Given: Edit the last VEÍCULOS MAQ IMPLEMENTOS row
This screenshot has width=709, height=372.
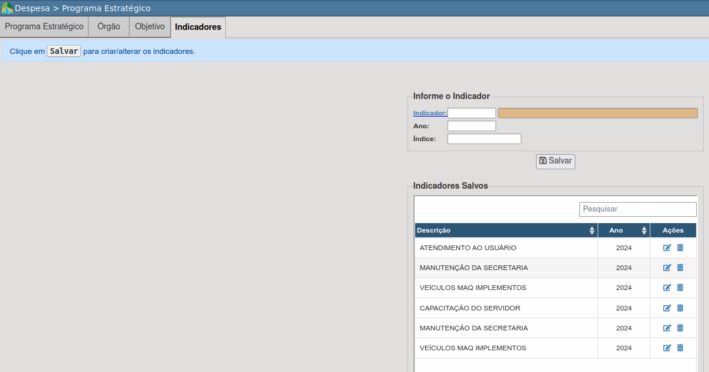Looking at the screenshot, I should [667, 348].
